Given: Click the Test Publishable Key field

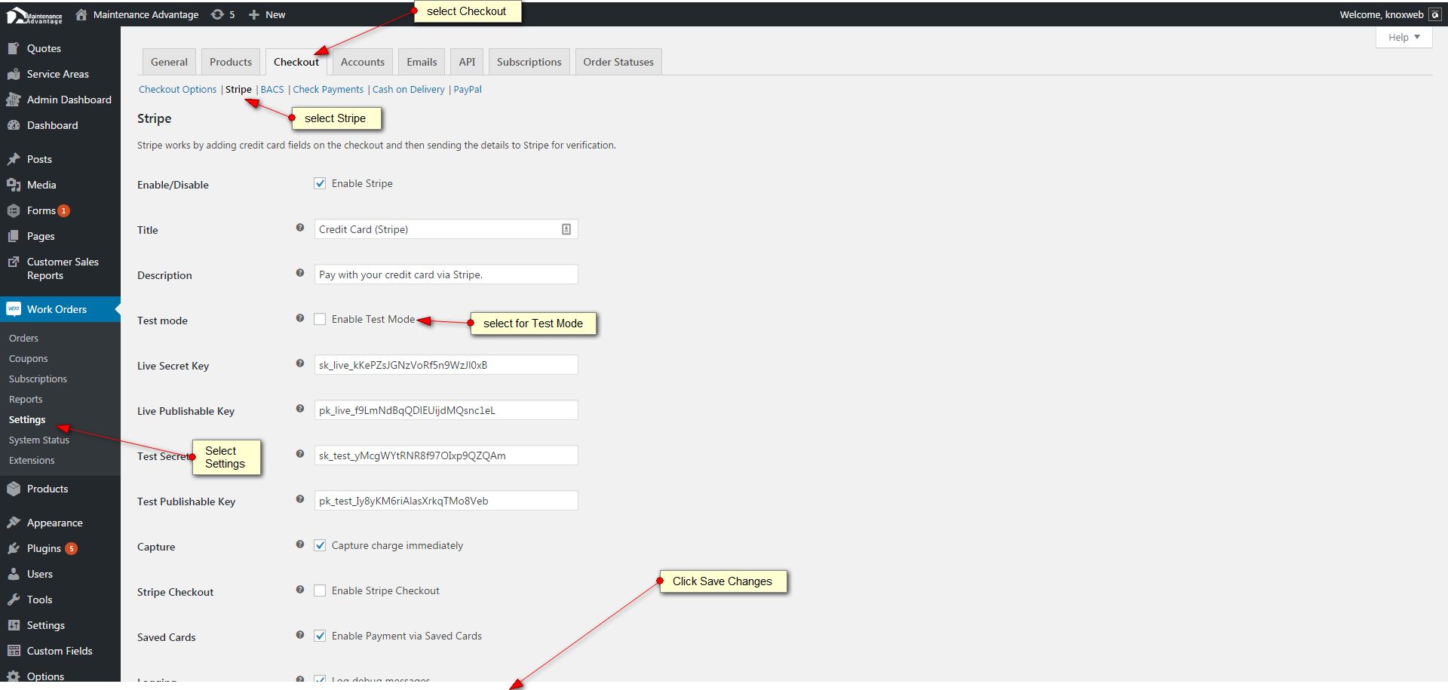Looking at the screenshot, I should pyautogui.click(x=446, y=501).
